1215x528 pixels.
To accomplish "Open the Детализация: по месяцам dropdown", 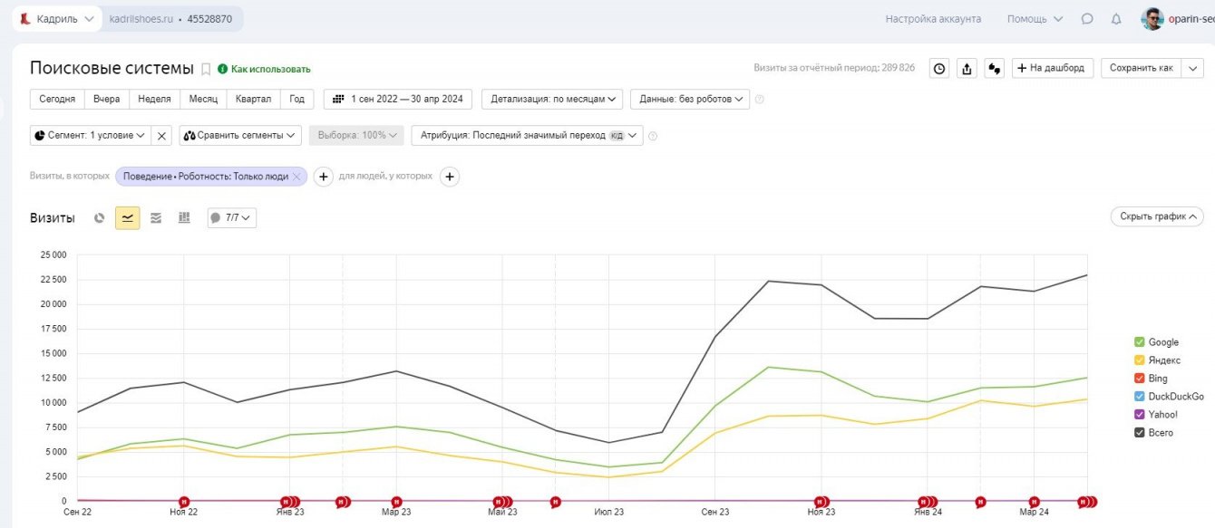I will pos(552,99).
